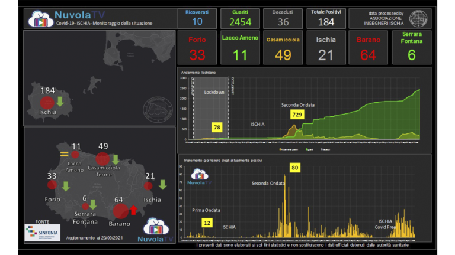Click the yellow equals sign near Lacco Ameno
Viewport: 455px width, 255px height.
(63, 154)
